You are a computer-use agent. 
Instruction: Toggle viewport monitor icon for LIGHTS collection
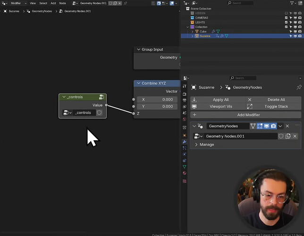coord(296,22)
